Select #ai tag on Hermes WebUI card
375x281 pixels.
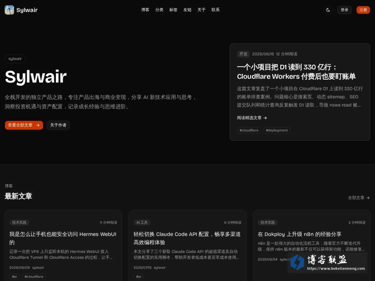point(14,277)
